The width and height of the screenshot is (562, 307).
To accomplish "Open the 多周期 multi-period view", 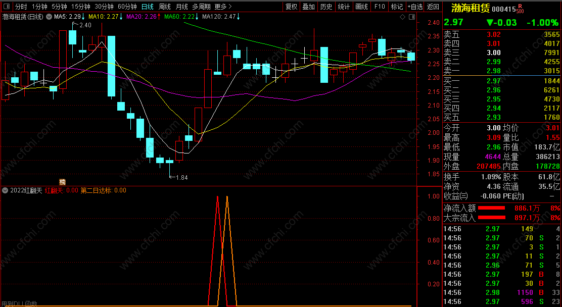I will coord(202,7).
